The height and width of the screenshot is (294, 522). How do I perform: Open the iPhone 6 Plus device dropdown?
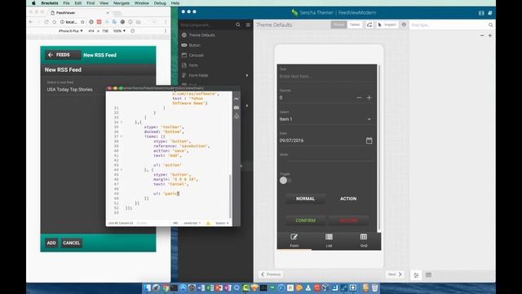[x=71, y=31]
